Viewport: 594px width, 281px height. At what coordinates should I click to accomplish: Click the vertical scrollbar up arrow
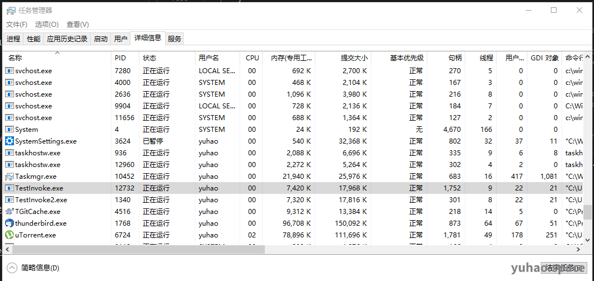[x=587, y=56]
